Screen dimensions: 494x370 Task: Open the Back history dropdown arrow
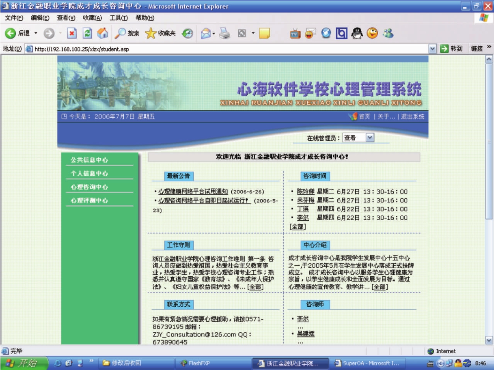coord(35,33)
